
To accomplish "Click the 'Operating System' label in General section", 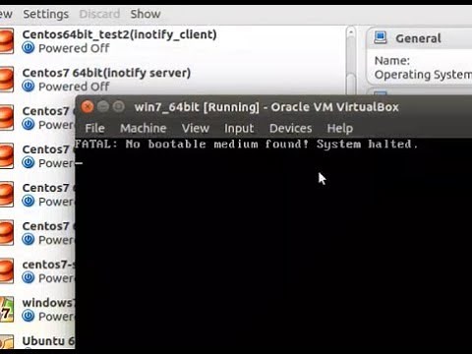I will 423,75.
